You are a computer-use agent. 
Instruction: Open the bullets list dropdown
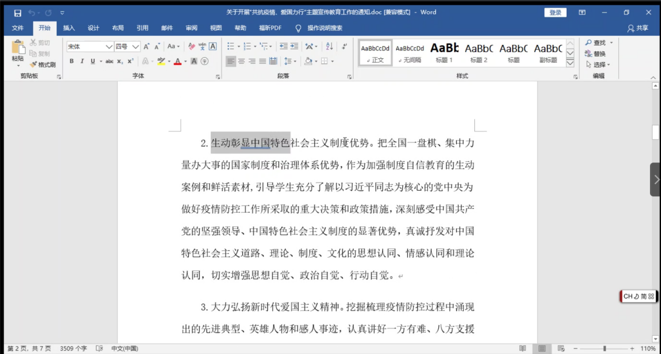click(238, 46)
